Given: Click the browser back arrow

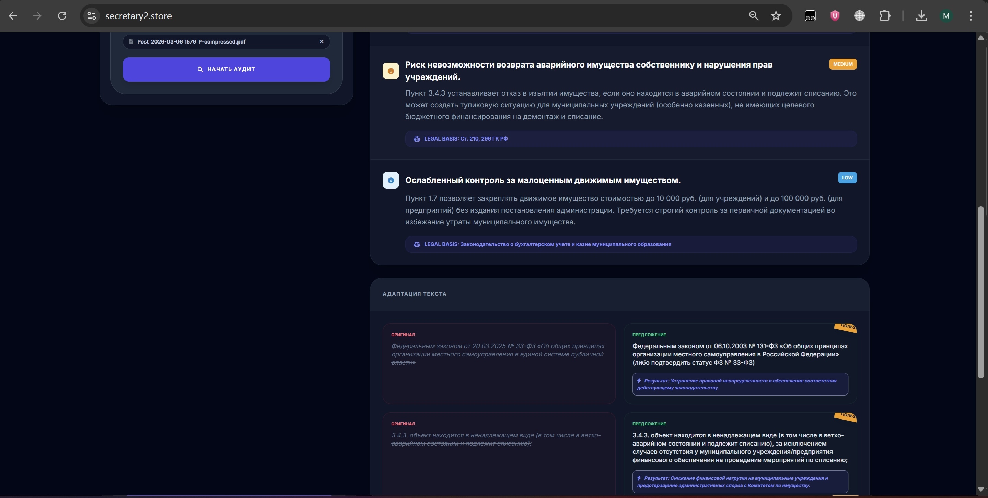Looking at the screenshot, I should [13, 16].
